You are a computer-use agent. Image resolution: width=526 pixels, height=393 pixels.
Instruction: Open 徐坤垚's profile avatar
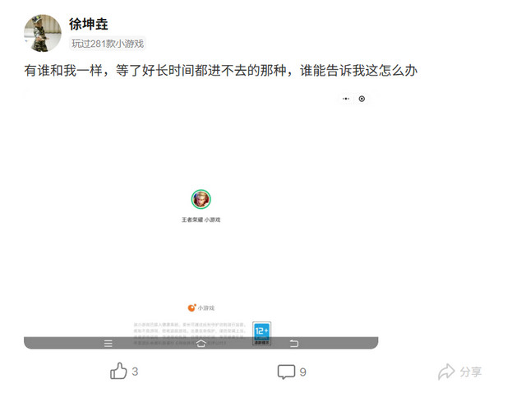pos(43,33)
